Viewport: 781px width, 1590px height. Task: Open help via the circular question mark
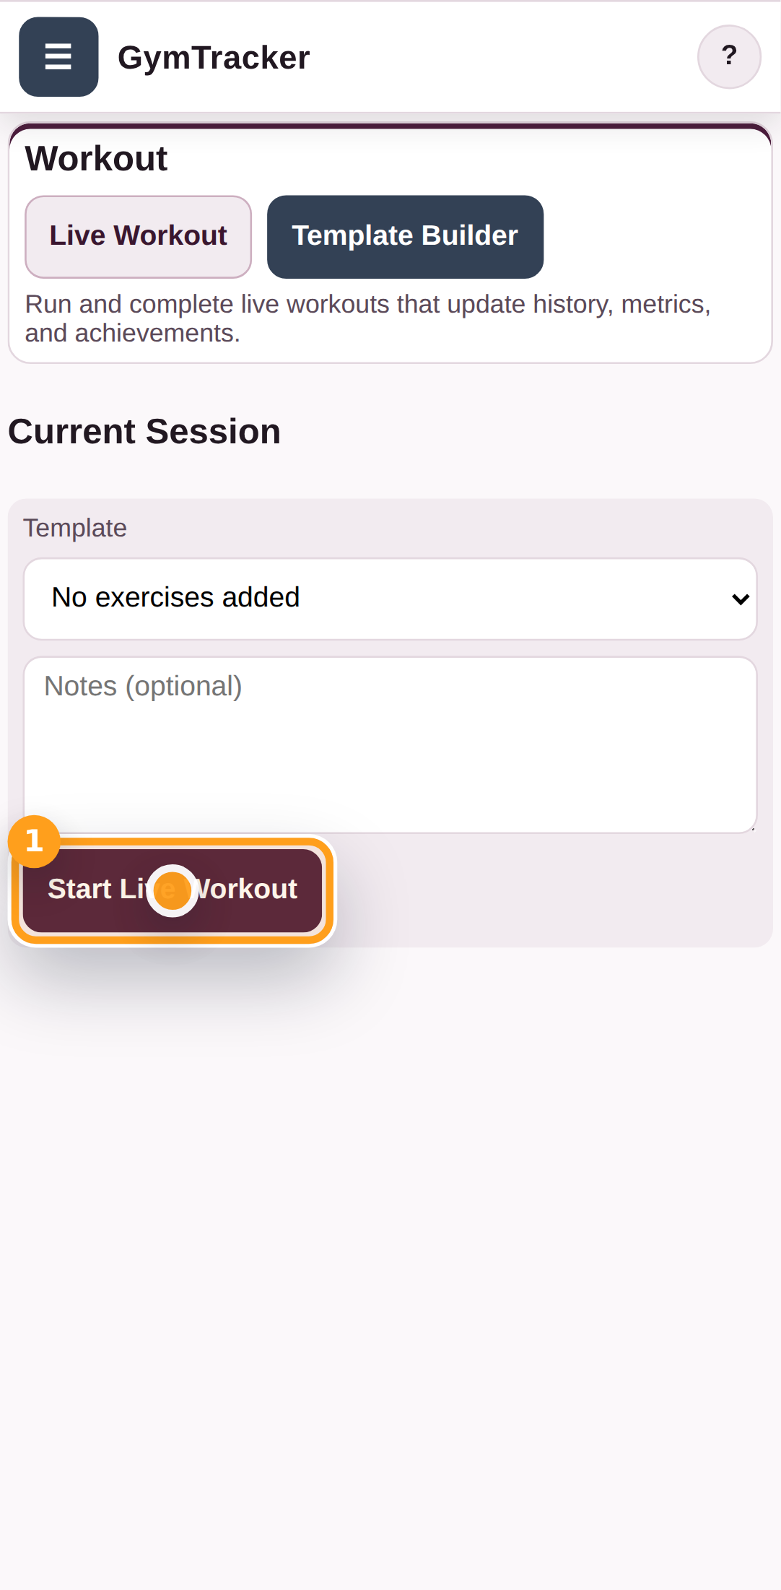729,56
